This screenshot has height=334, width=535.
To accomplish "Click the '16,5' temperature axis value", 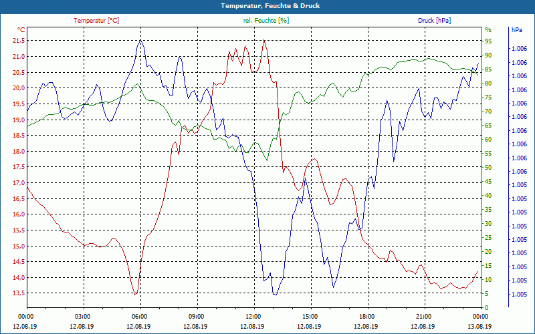I will click(x=19, y=198).
